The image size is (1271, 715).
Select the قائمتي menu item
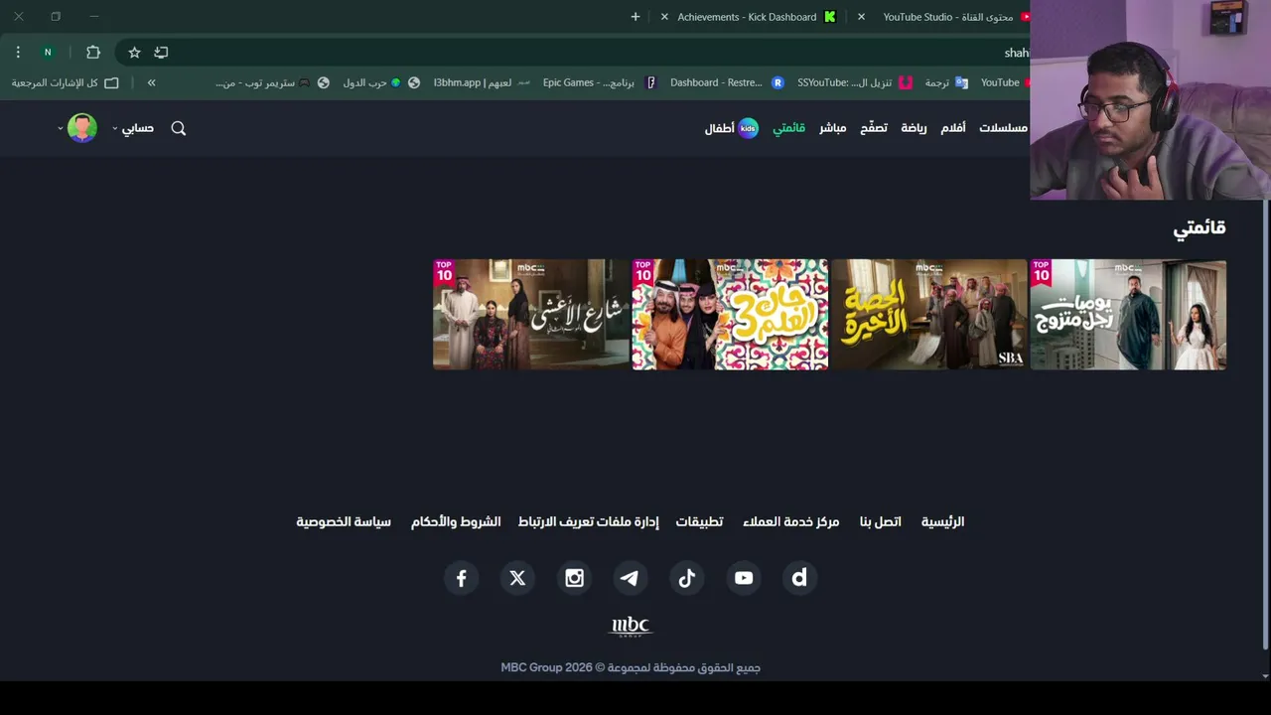[x=789, y=128]
